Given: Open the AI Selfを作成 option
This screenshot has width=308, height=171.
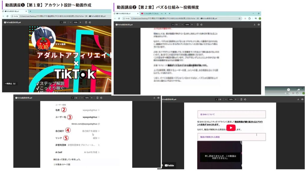Looking at the screenshot, I should tap(99, 152).
